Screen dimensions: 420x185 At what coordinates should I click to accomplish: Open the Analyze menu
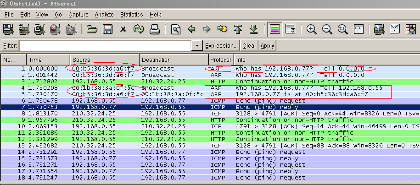[104, 15]
